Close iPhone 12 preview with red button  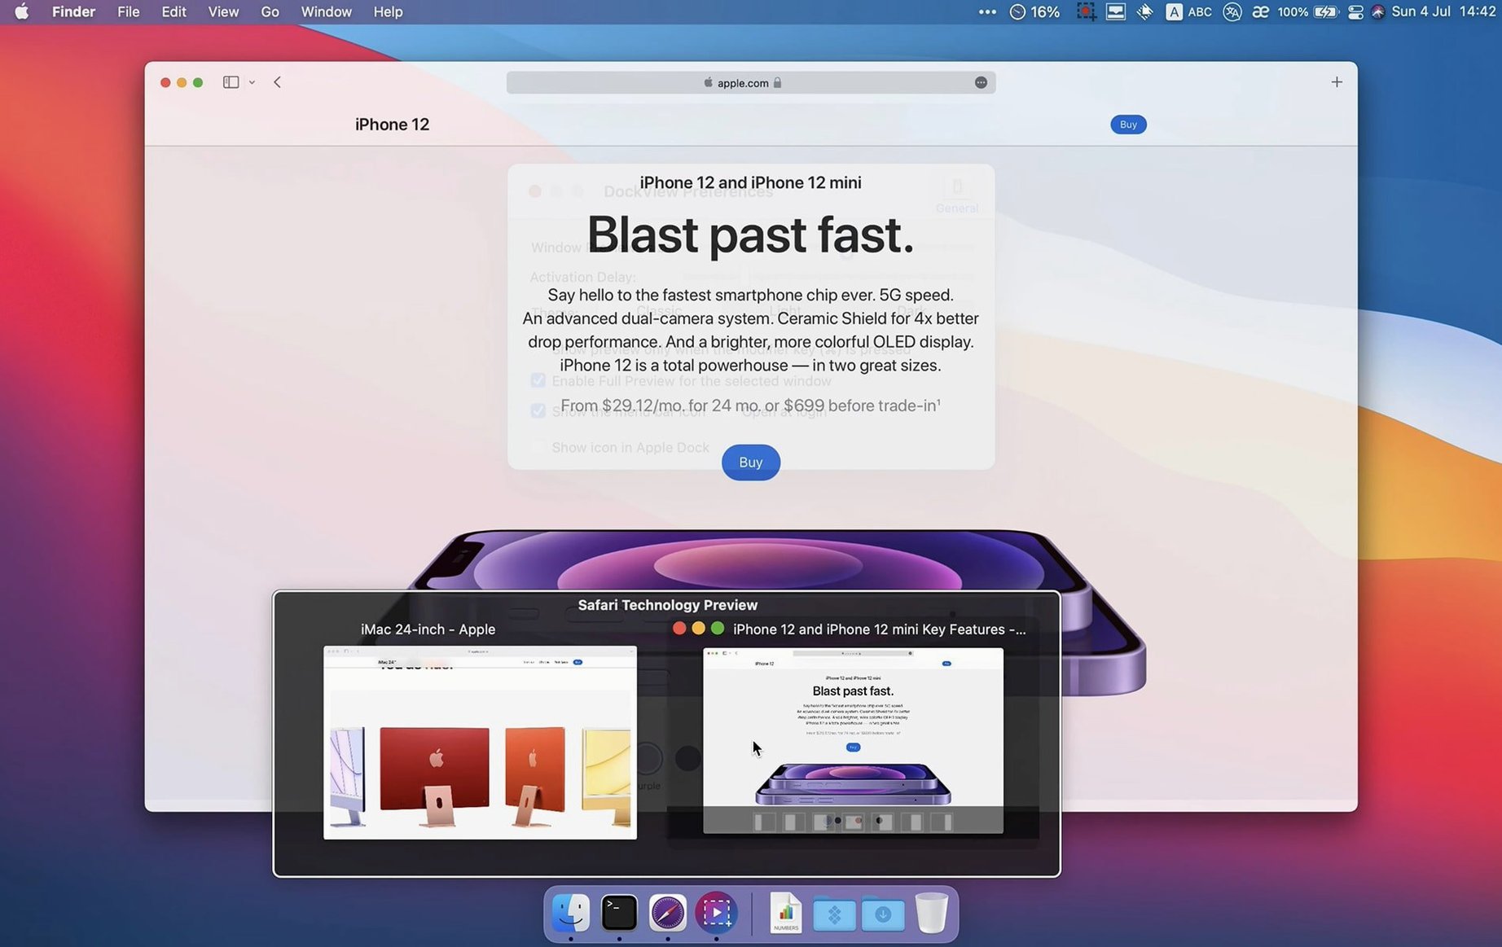tap(679, 629)
